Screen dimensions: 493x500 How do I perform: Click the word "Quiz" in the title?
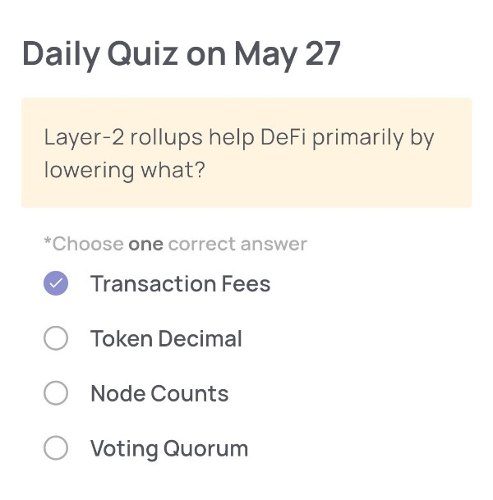tap(143, 53)
